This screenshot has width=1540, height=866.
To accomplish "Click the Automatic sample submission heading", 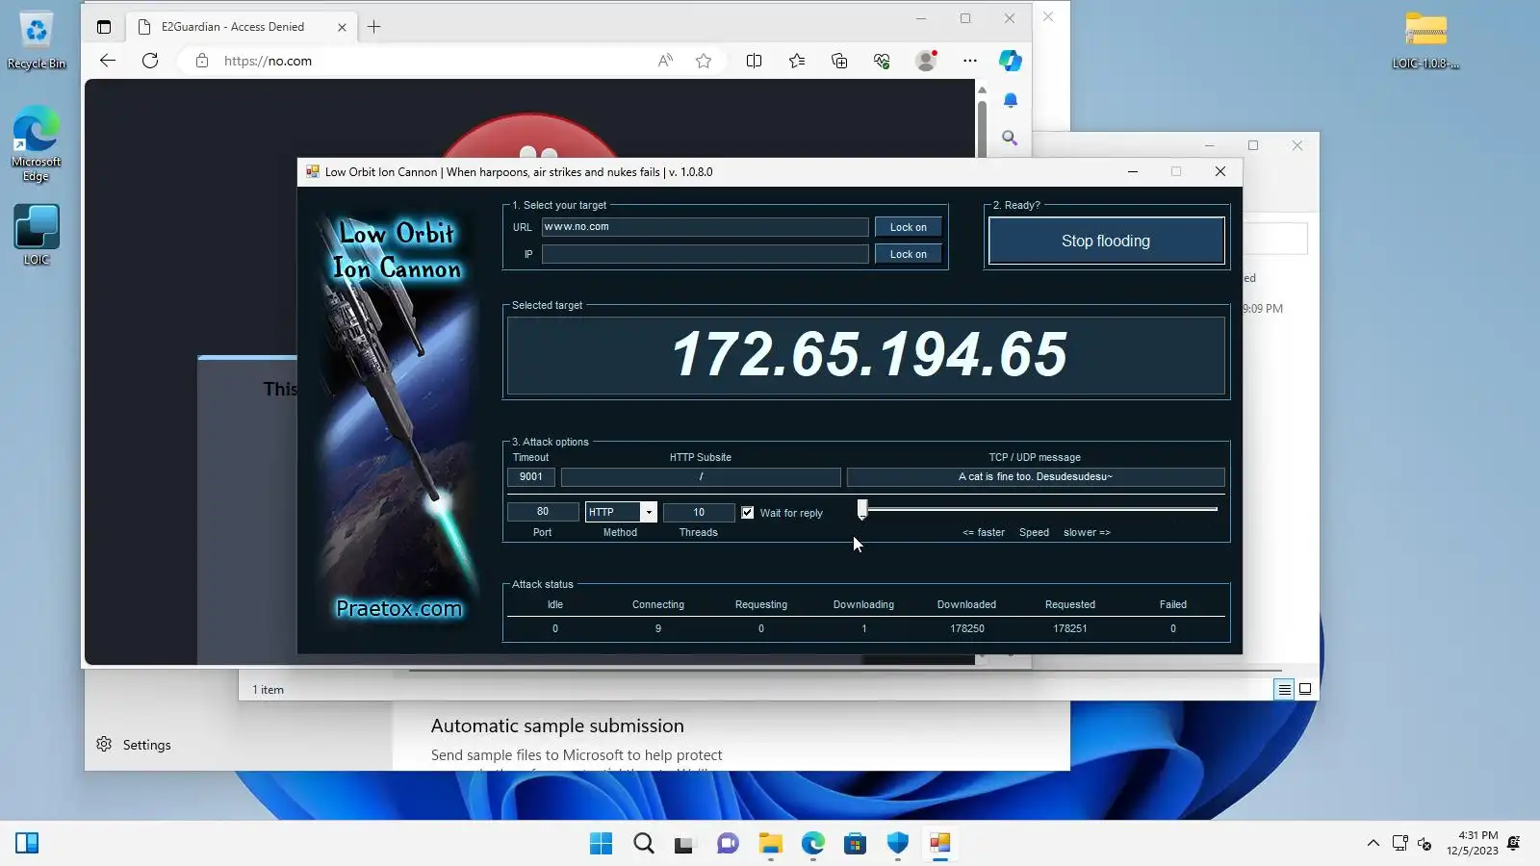I will (x=557, y=726).
